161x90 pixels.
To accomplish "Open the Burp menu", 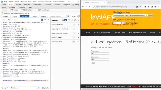I will pos(6,2).
